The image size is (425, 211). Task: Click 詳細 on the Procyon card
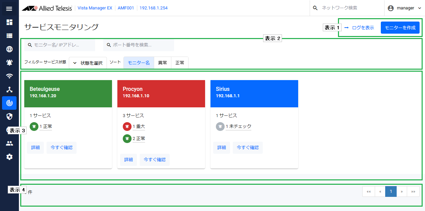[129, 160]
